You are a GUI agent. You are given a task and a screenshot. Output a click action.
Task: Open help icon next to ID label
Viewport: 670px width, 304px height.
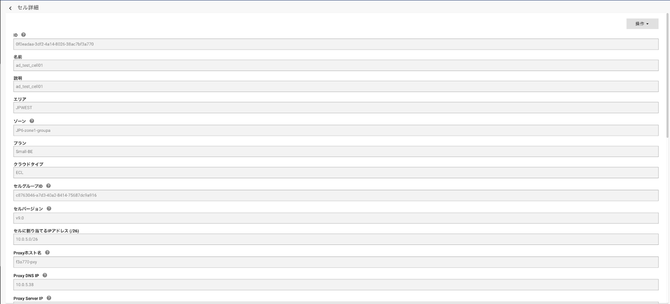click(x=24, y=34)
